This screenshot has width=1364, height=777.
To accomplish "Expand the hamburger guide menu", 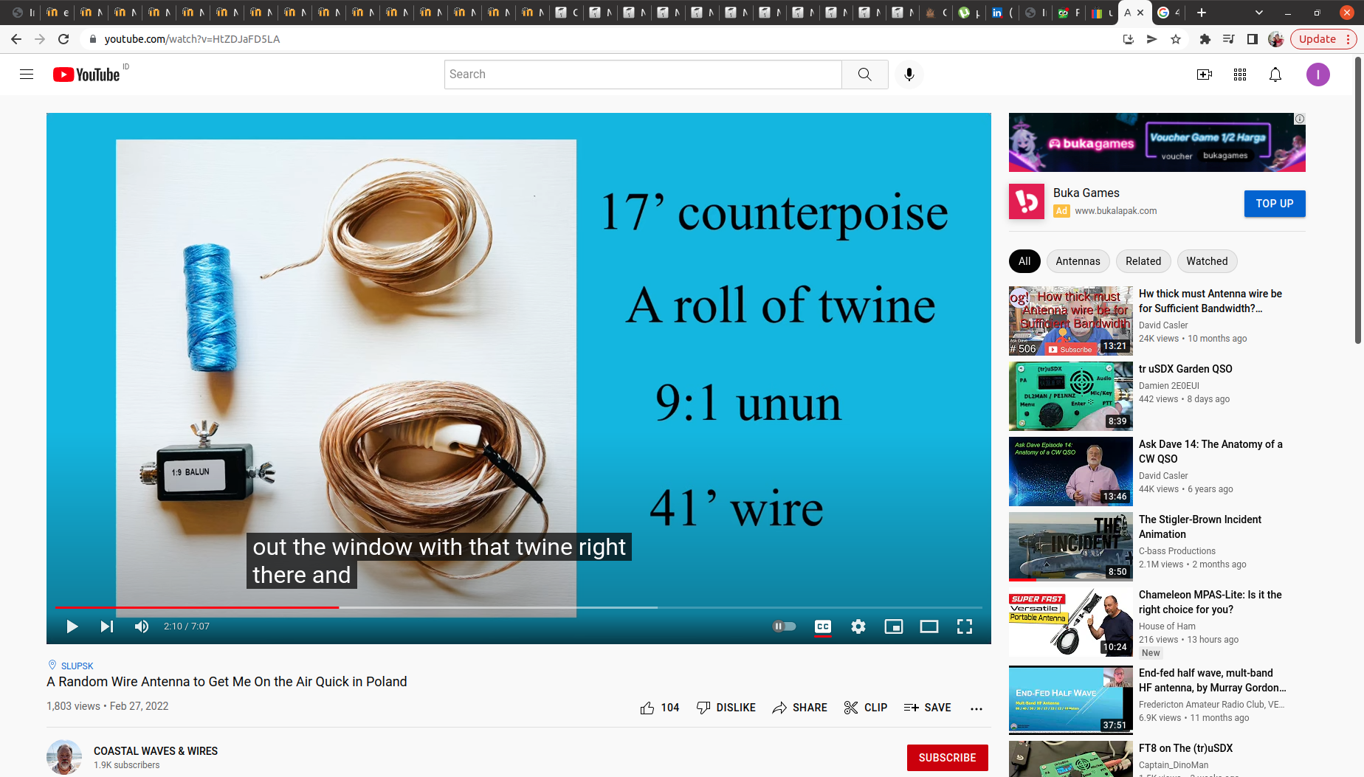I will click(x=27, y=75).
